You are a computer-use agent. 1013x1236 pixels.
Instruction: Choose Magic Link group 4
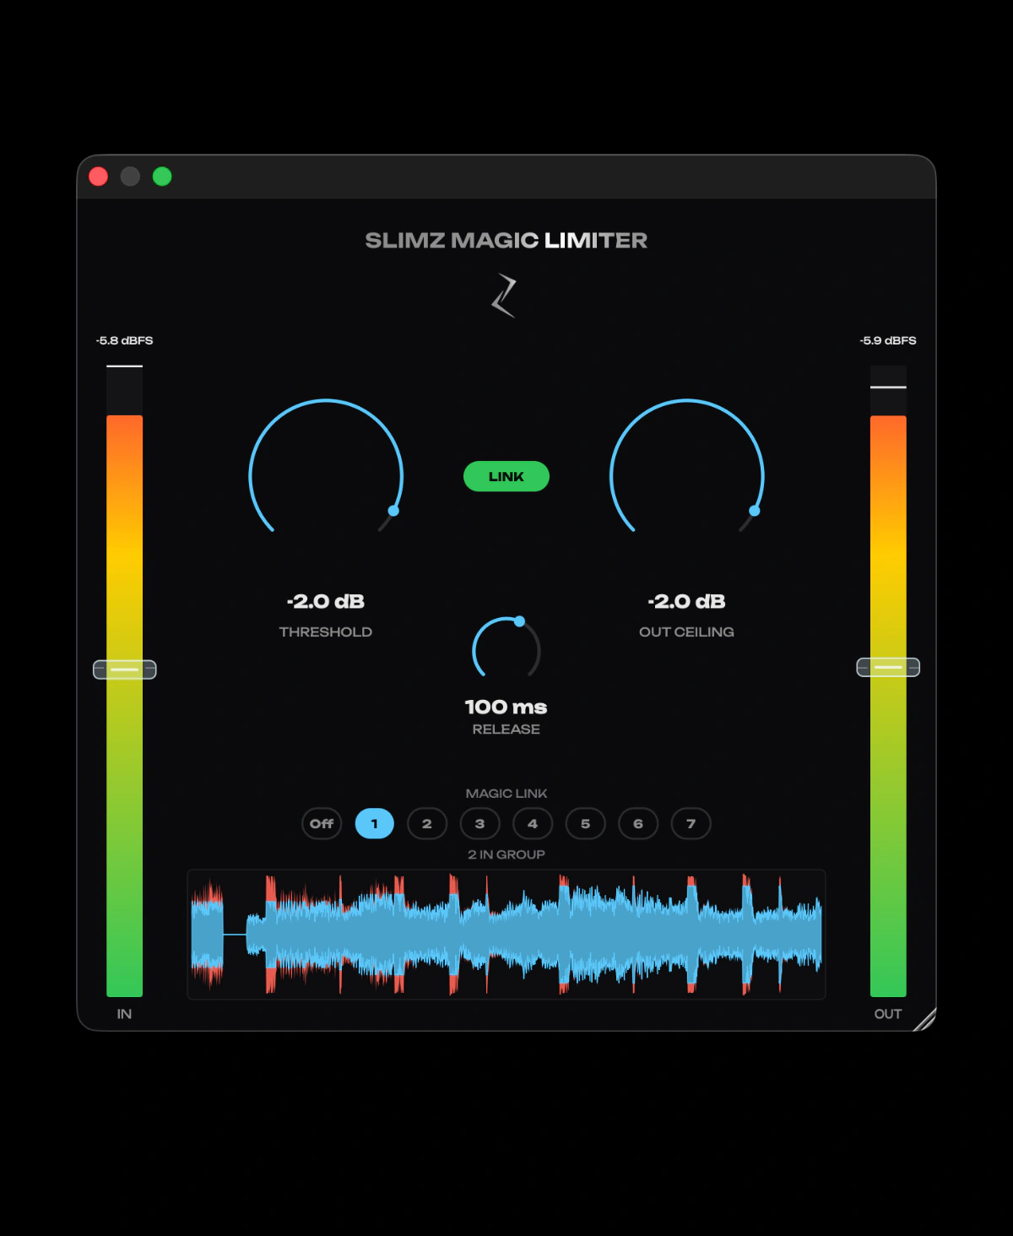click(x=533, y=823)
